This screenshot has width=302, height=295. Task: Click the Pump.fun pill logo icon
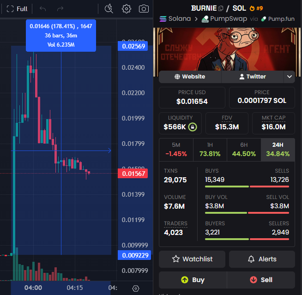point(264,19)
